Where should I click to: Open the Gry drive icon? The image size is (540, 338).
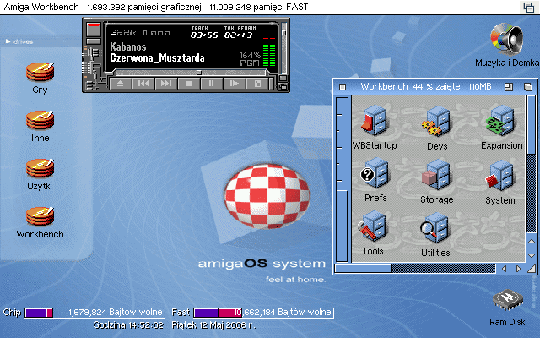tap(40, 72)
